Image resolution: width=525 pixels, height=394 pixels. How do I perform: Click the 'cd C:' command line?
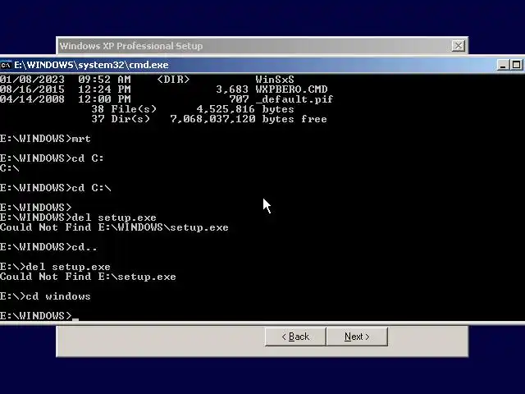pyautogui.click(x=52, y=158)
